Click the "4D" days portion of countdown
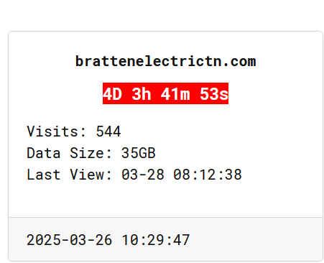The height and width of the screenshot is (263, 324). tap(112, 94)
